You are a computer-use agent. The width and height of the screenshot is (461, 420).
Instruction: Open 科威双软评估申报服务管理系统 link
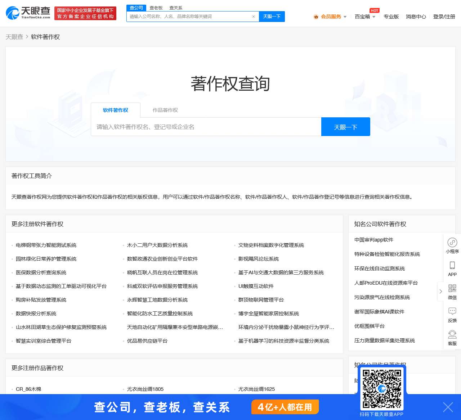tap(162, 286)
